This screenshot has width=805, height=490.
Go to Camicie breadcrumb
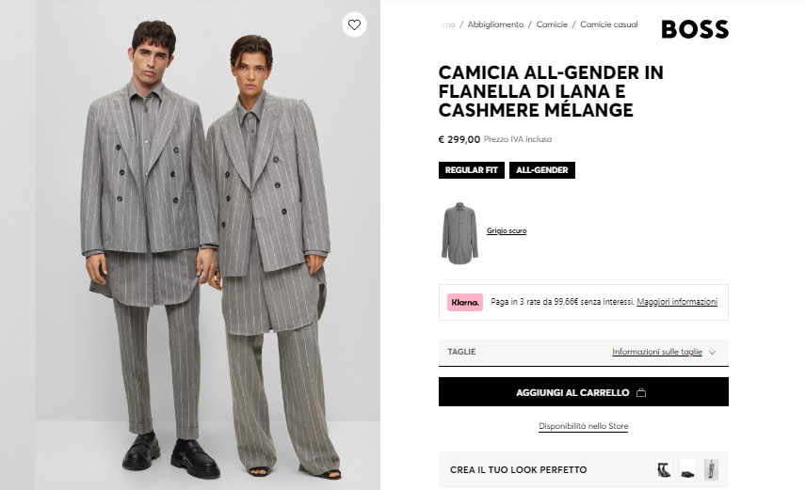point(552,24)
